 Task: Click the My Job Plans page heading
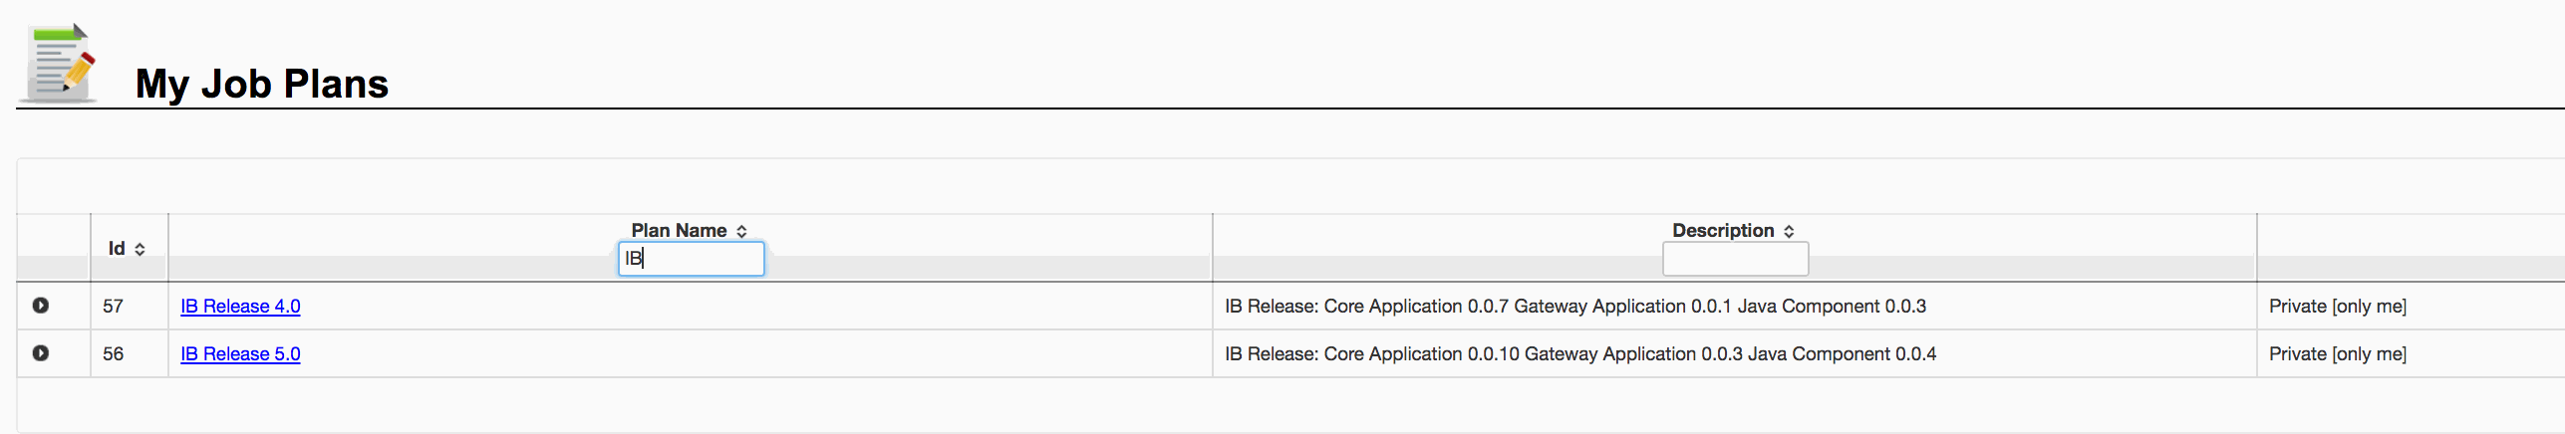(x=262, y=84)
